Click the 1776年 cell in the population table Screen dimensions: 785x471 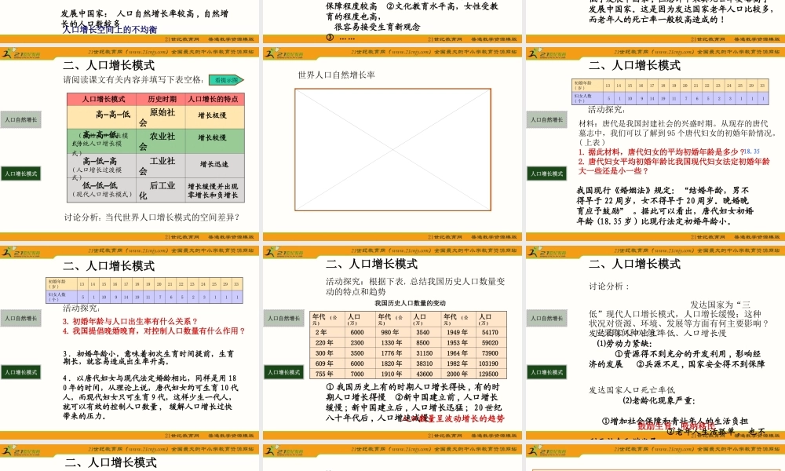click(x=392, y=353)
